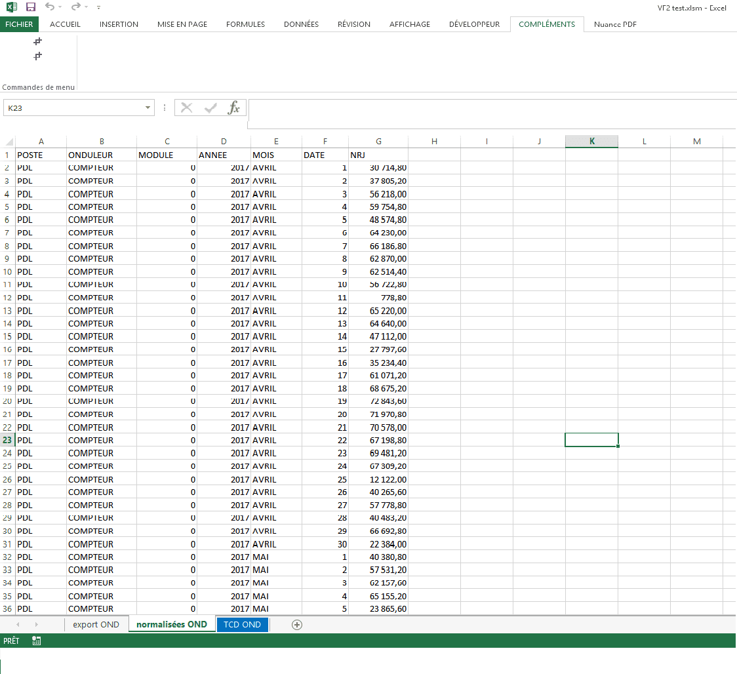This screenshot has height=674, width=737.
Task: Click the first add-in command icon under Compléments
Action: pos(38,41)
